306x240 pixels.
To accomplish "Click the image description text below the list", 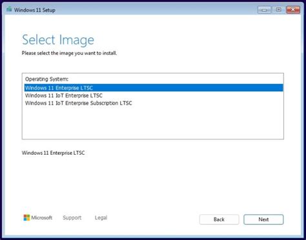I will pos(53,153).
